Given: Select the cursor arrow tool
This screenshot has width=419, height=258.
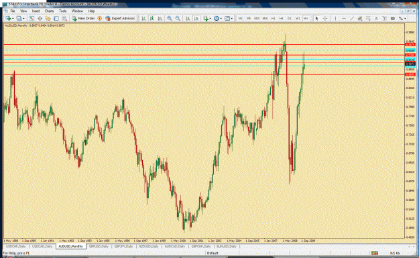Looking at the screenshot, I should point(316,19).
